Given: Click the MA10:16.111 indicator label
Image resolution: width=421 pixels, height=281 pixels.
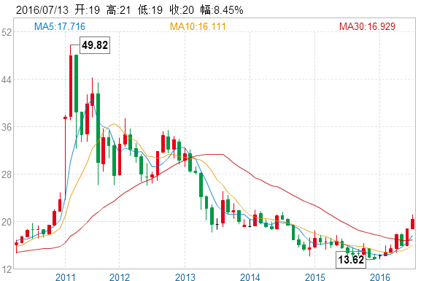Looking at the screenshot, I should click(198, 26).
